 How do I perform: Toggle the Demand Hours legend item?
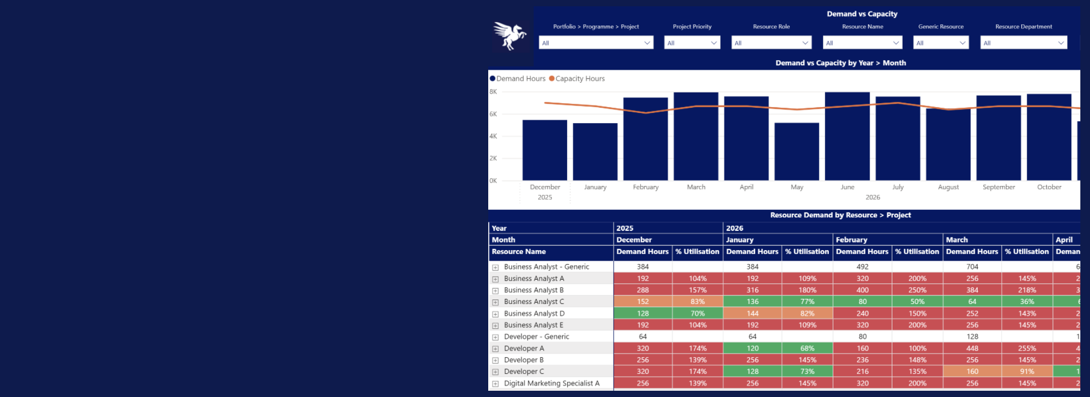[518, 79]
